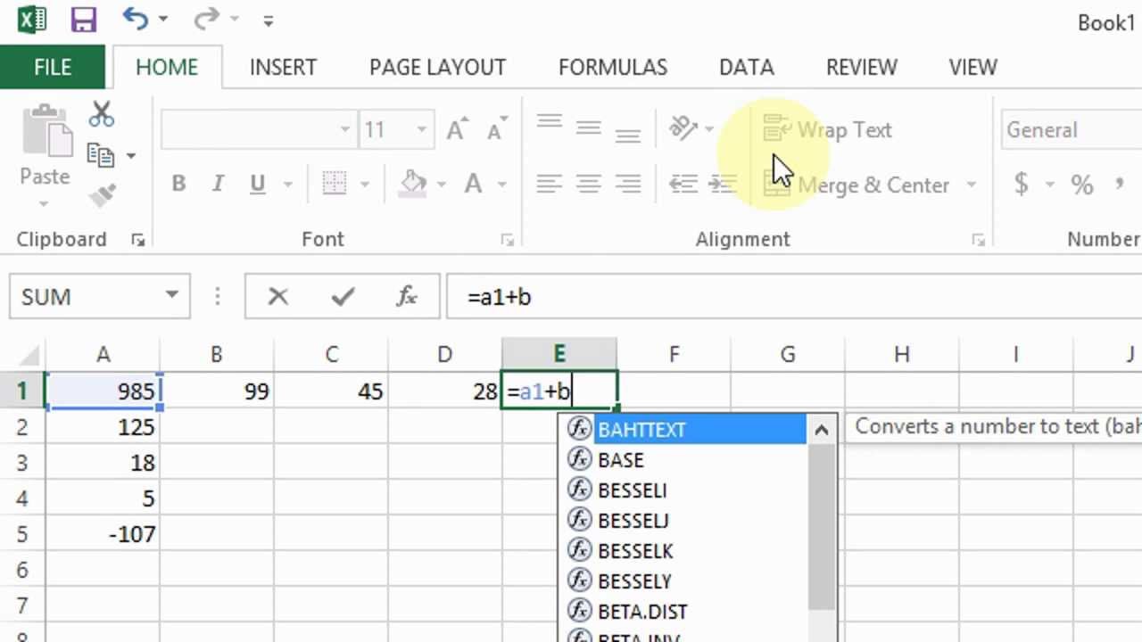Align text right

tap(628, 185)
